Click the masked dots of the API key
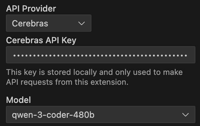 click(x=100, y=55)
